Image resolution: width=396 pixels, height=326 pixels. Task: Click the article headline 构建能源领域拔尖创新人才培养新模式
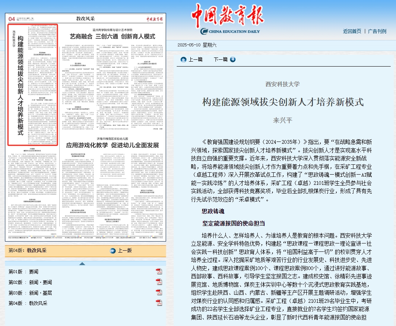(x=283, y=102)
